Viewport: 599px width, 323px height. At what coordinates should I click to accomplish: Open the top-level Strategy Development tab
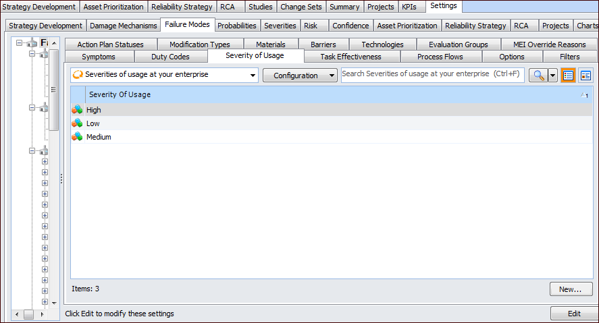tap(39, 7)
